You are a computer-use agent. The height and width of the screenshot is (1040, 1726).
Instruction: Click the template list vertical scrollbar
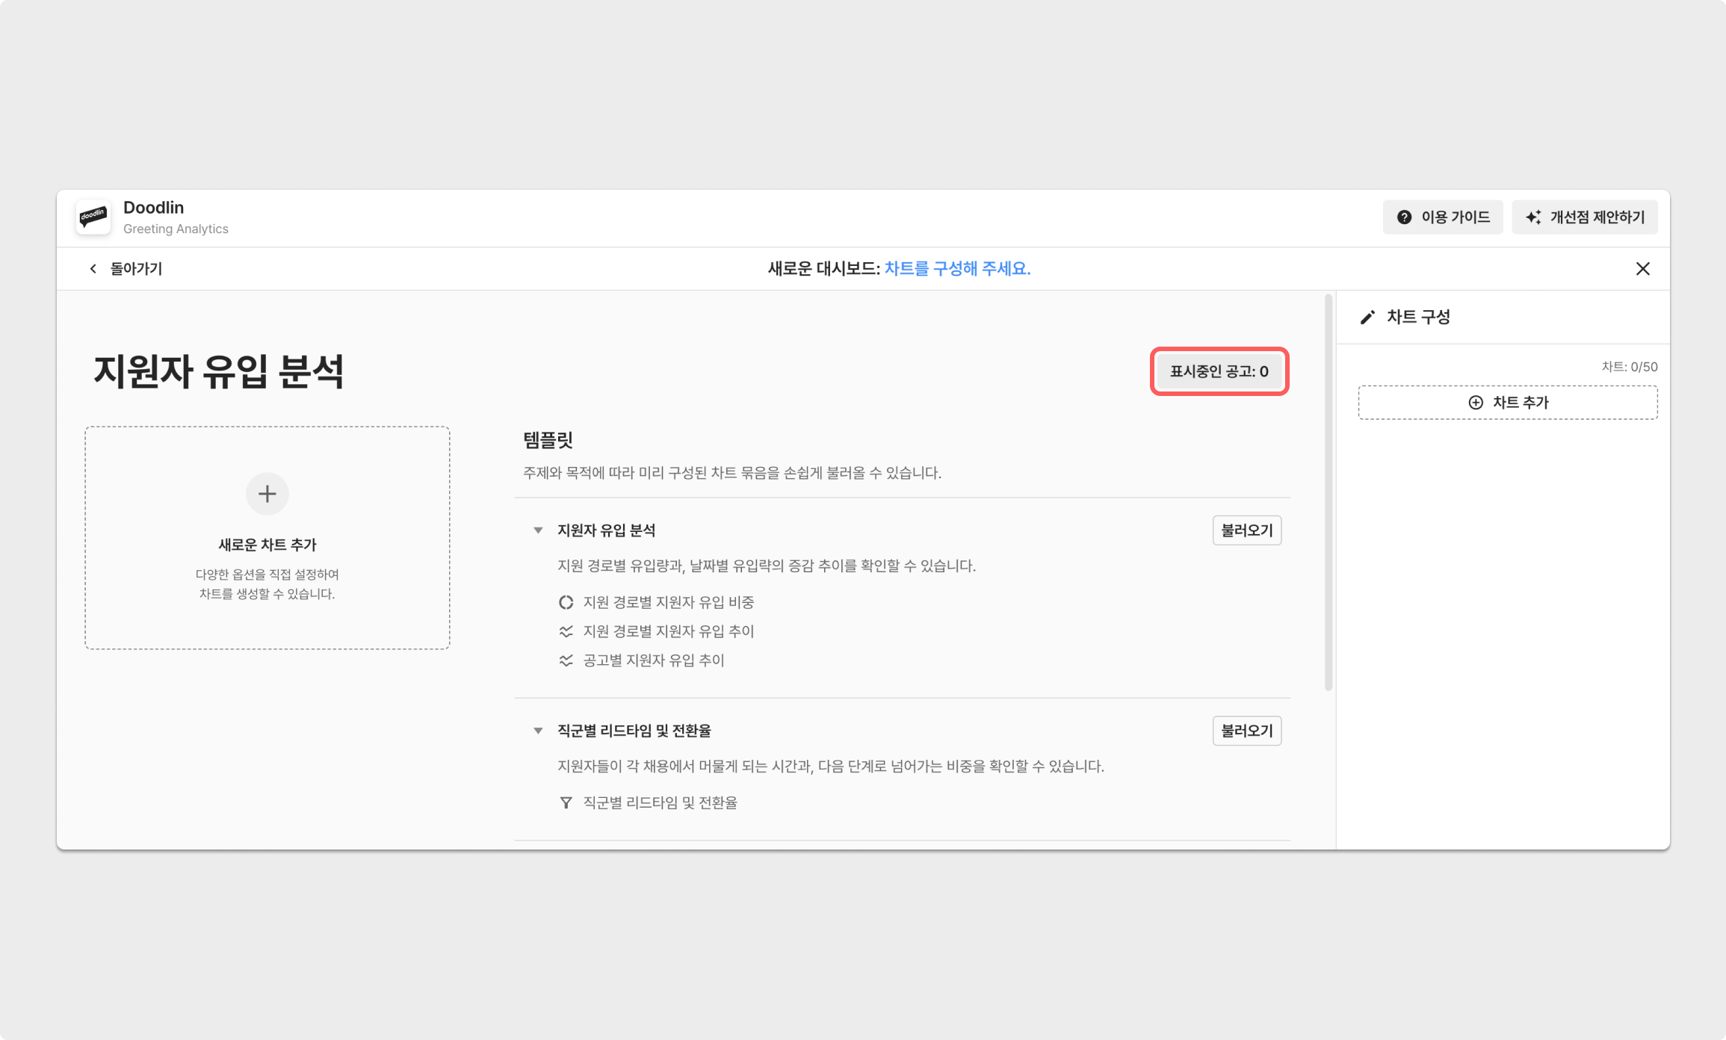[1328, 493]
